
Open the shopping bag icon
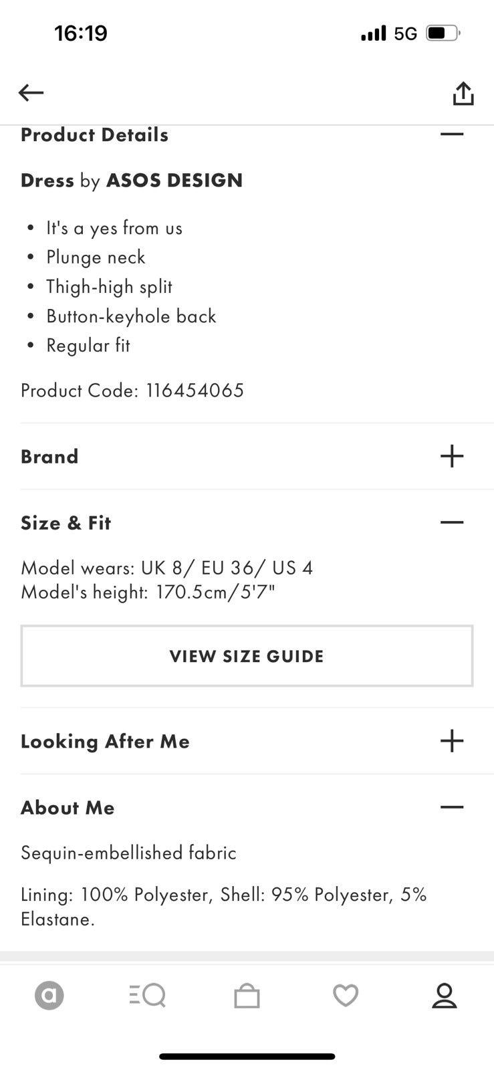coord(247,996)
